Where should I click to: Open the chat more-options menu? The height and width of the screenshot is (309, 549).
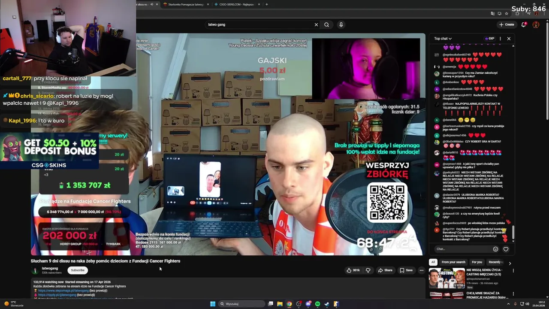click(x=500, y=39)
